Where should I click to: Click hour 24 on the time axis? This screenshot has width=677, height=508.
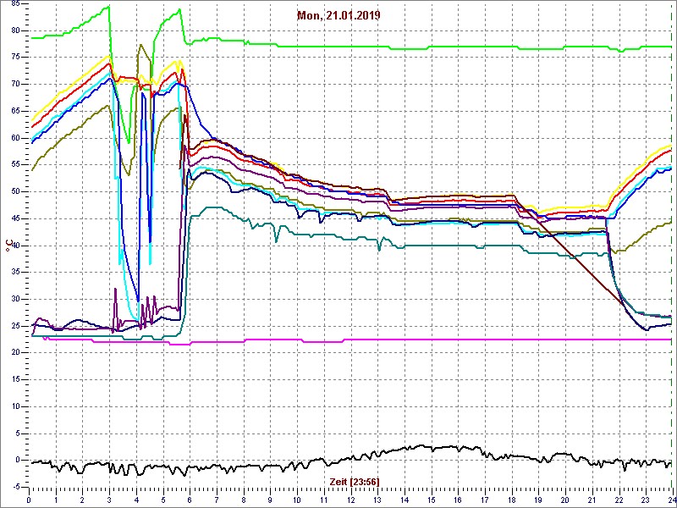[671, 499]
